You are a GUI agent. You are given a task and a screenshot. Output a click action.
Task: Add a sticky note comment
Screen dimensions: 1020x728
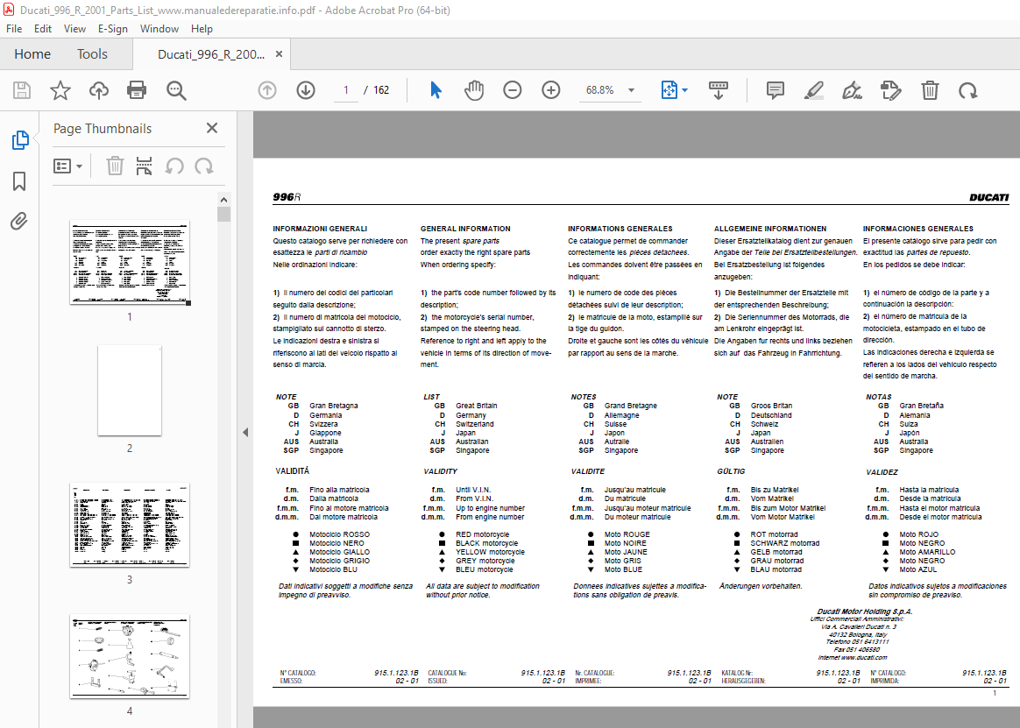point(775,89)
